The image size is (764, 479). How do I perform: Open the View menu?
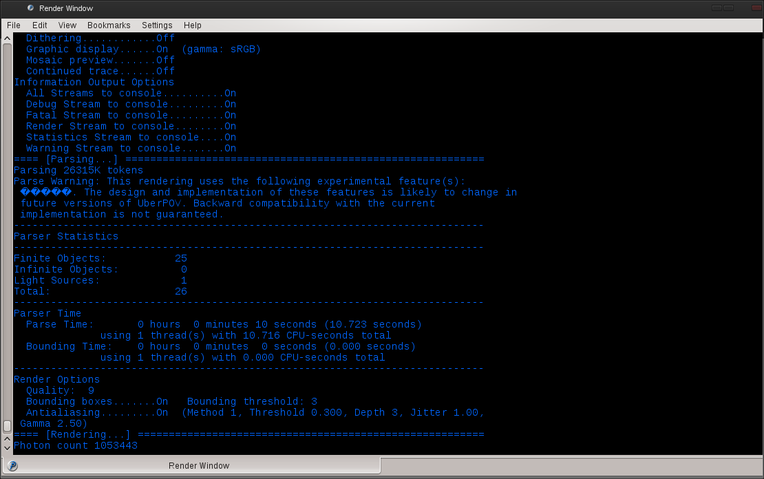pyautogui.click(x=67, y=25)
